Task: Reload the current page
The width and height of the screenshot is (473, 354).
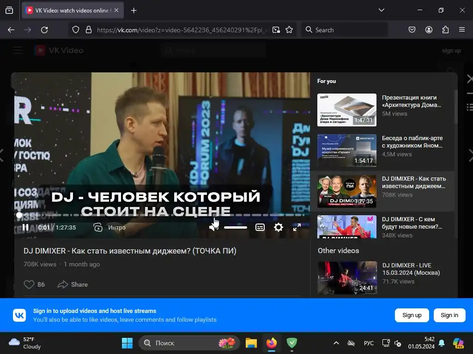Action: (44, 30)
